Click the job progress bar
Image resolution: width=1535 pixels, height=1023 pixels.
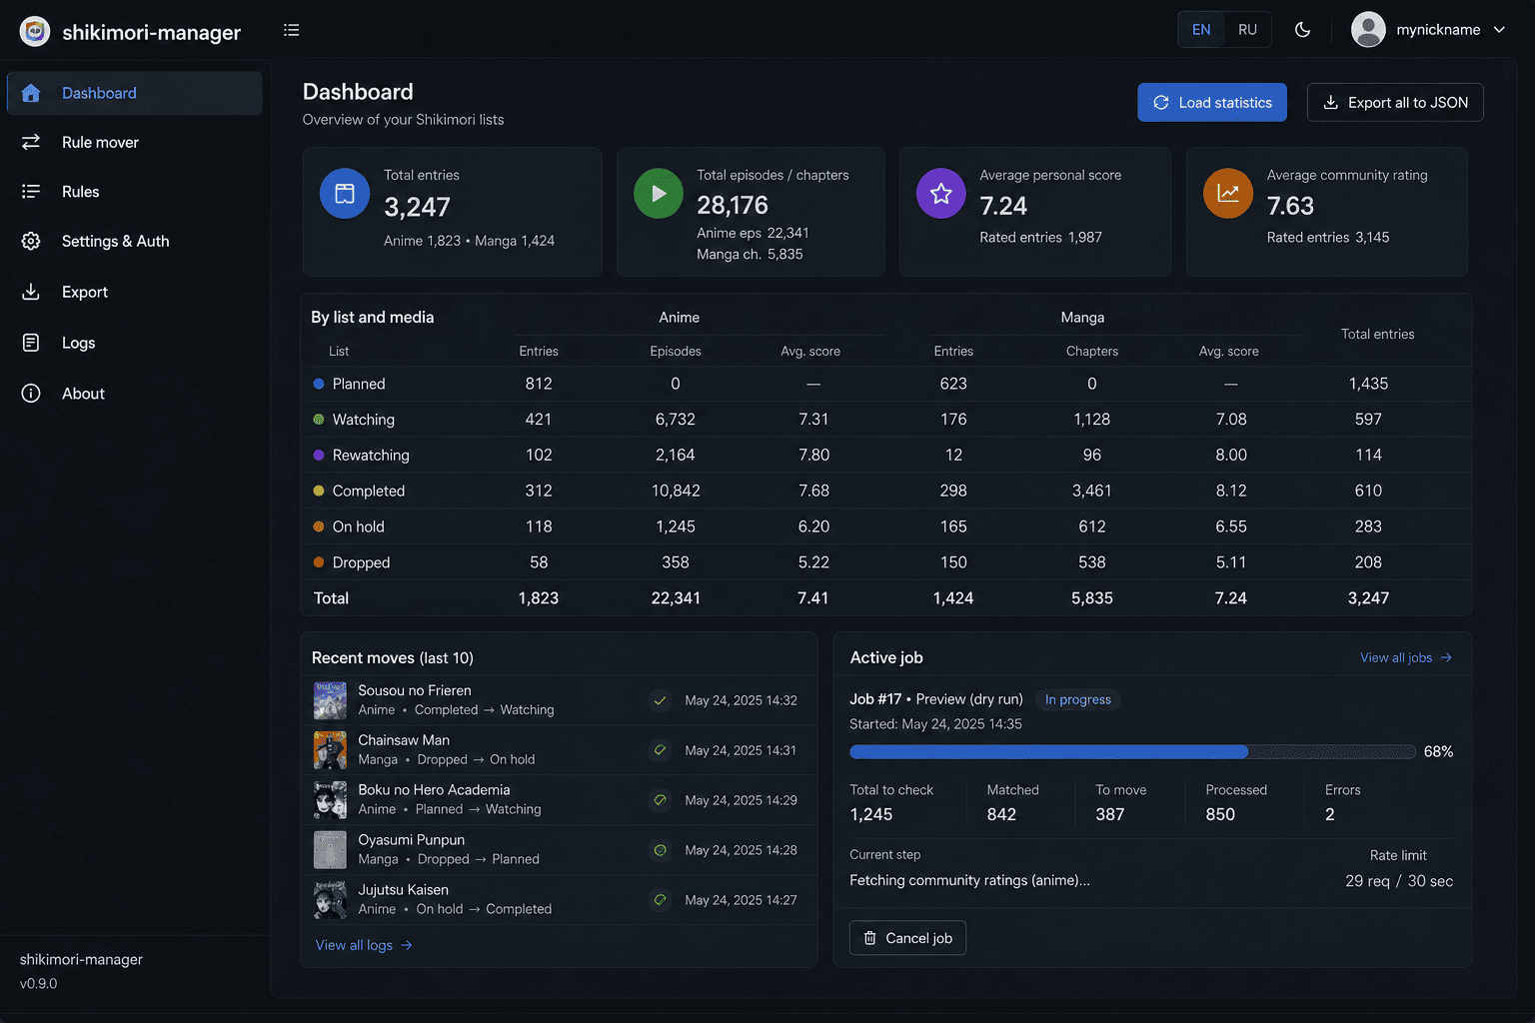pyautogui.click(x=1132, y=751)
